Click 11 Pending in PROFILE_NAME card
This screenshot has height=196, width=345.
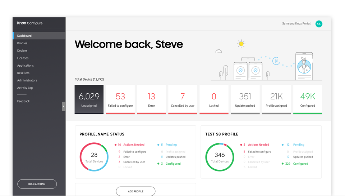[167, 145]
